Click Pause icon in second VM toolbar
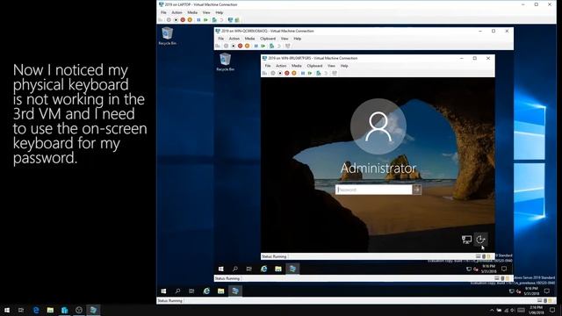 (x=256, y=46)
